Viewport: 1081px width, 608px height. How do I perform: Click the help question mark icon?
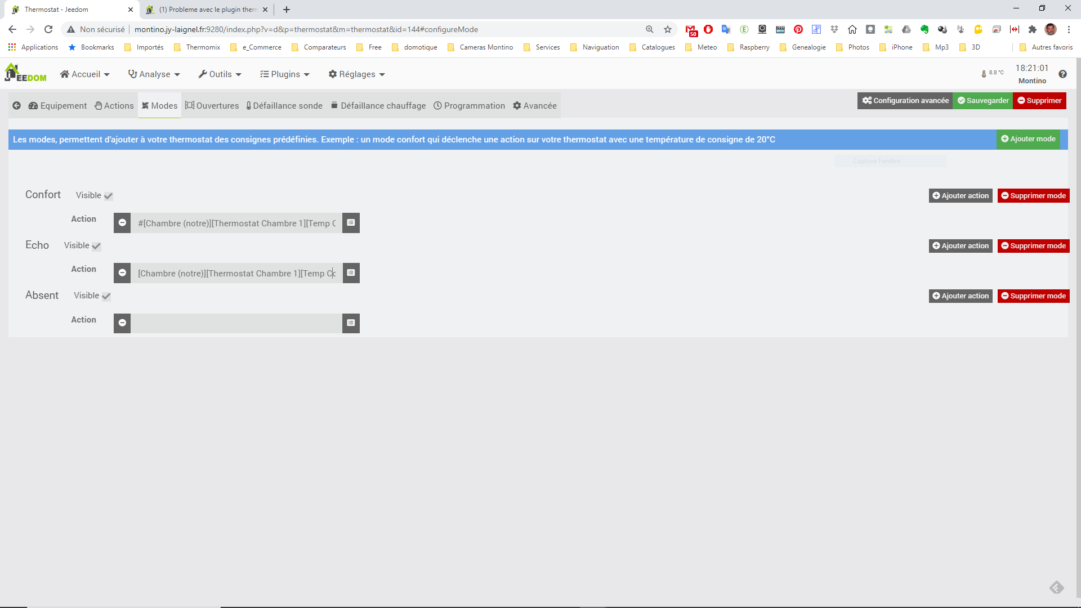(1062, 74)
